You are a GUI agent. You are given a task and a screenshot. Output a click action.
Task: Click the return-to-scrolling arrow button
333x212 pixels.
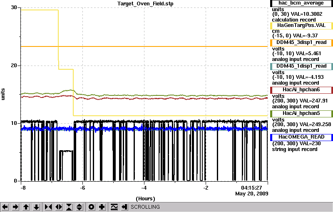click(x=124, y=207)
